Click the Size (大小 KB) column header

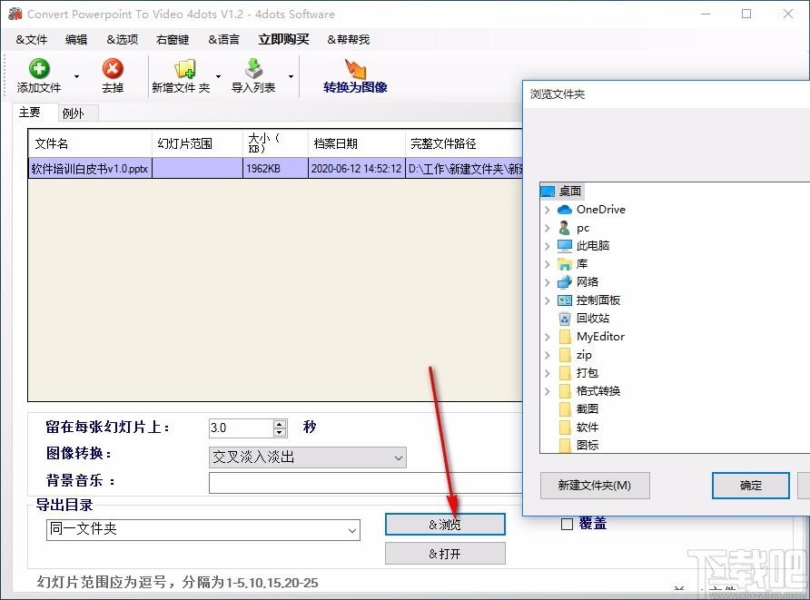click(275, 143)
